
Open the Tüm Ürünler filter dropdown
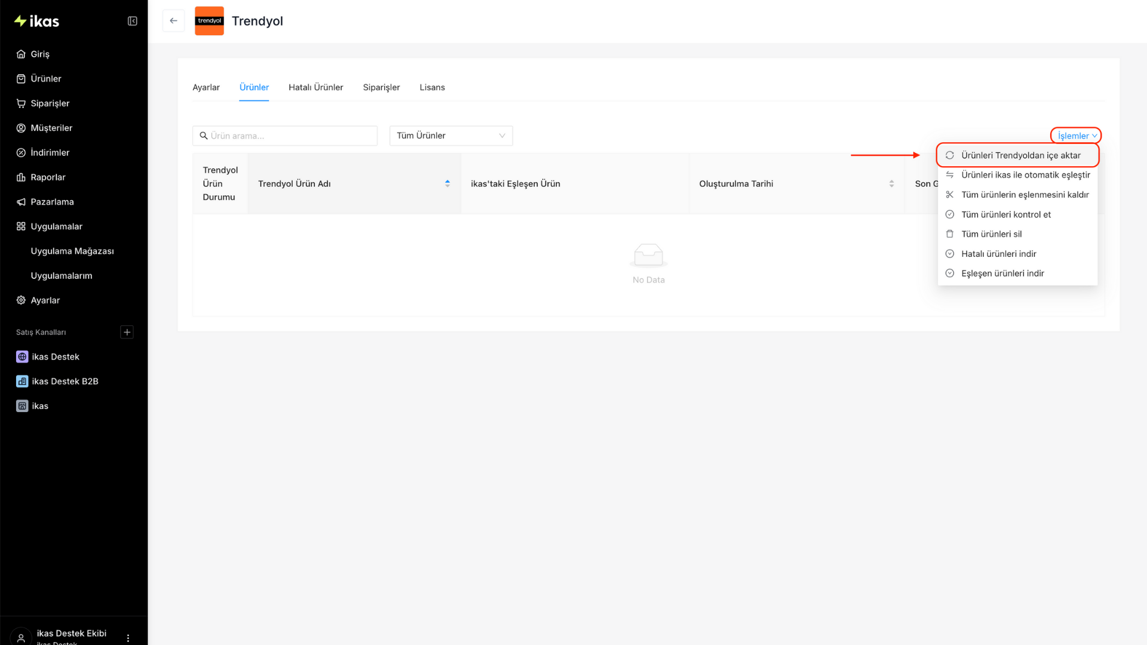(451, 136)
